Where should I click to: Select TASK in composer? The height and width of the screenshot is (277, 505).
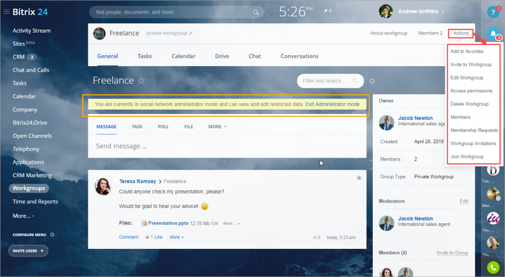(x=137, y=126)
